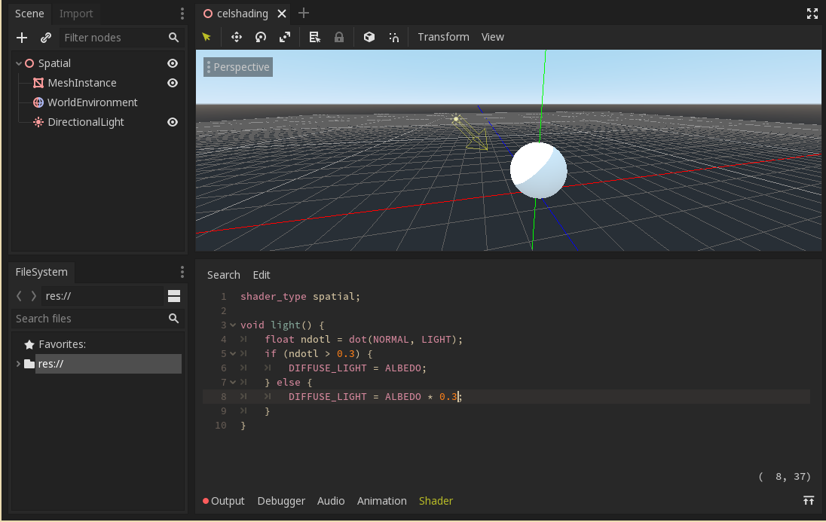Select the FileSystem tab
The height and width of the screenshot is (522, 826).
click(41, 272)
